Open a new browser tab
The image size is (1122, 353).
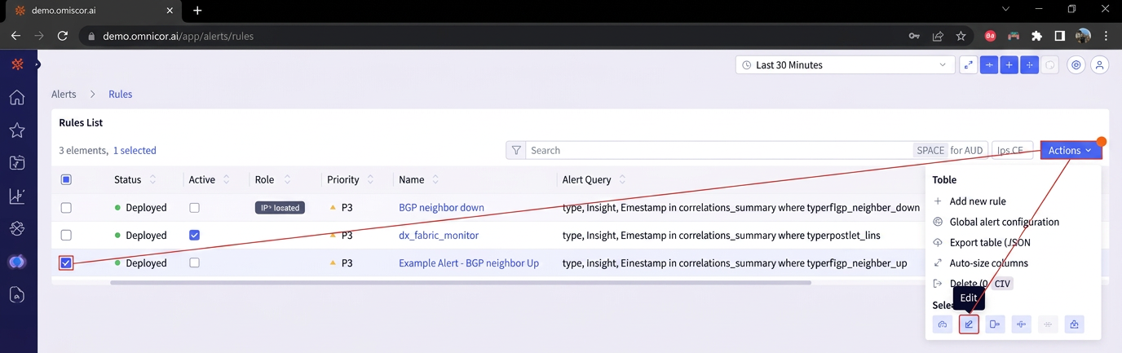click(x=197, y=11)
